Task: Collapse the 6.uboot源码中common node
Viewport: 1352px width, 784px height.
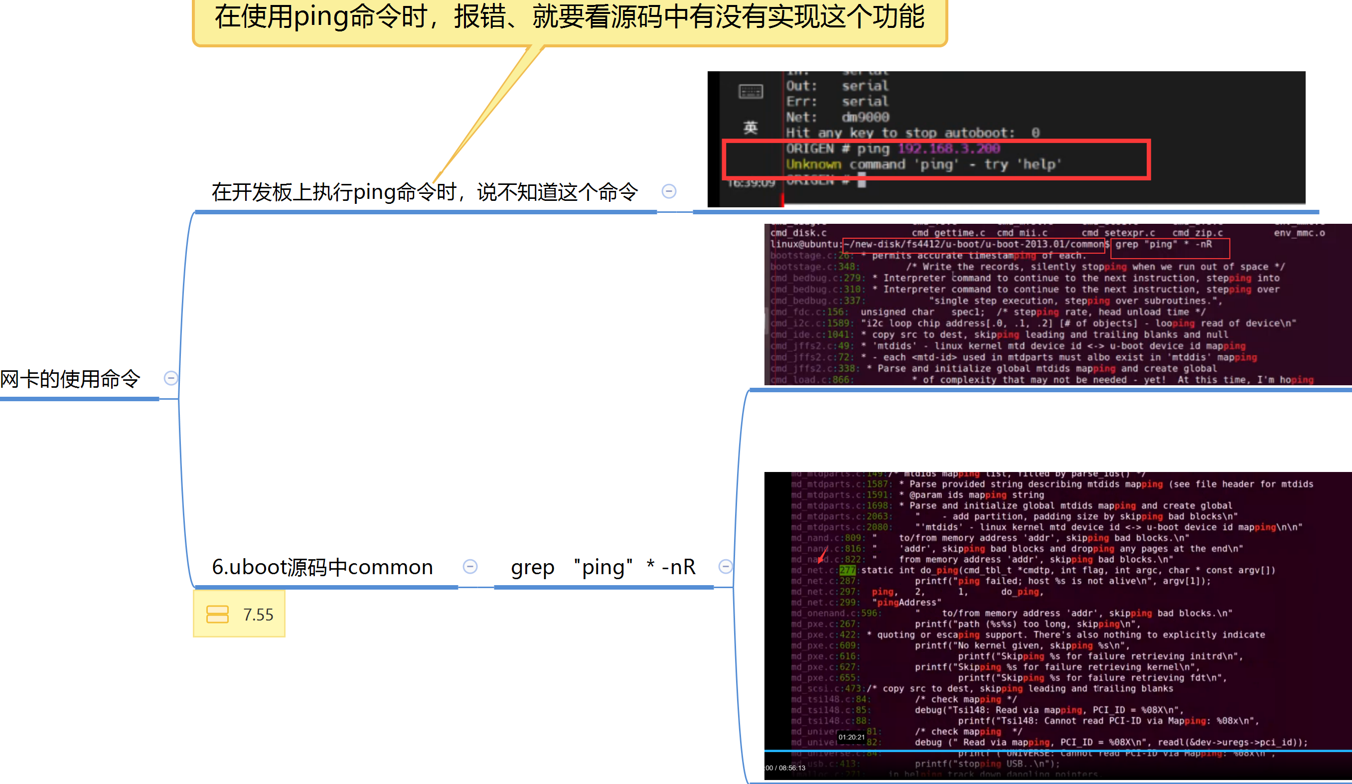Action: coord(470,567)
